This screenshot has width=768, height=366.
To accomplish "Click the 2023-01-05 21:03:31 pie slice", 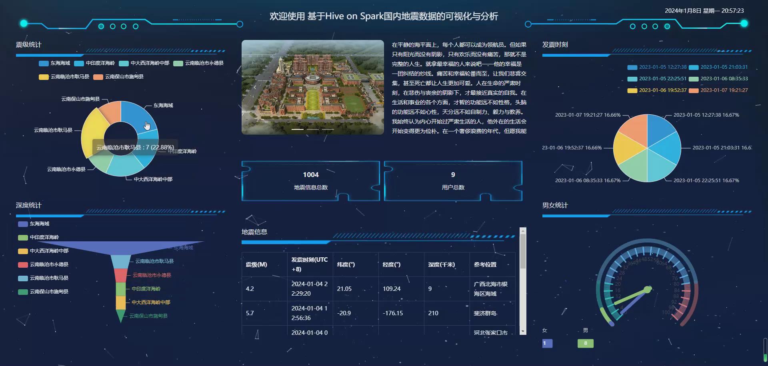I will (x=669, y=149).
